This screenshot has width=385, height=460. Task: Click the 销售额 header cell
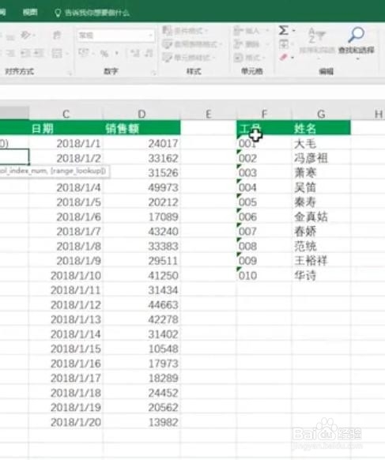[142, 128]
